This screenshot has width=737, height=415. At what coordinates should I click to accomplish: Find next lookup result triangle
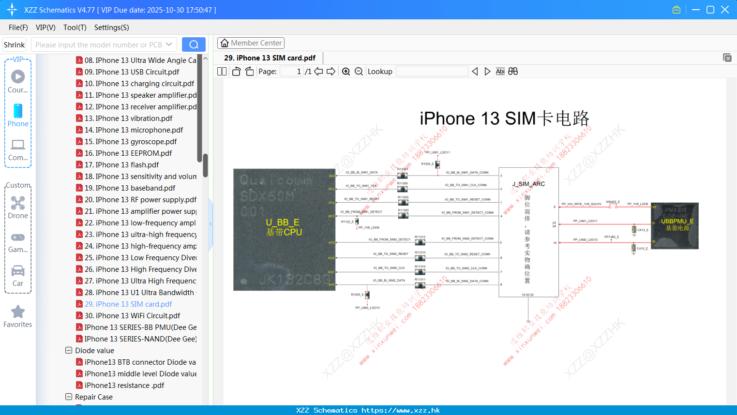pos(487,72)
